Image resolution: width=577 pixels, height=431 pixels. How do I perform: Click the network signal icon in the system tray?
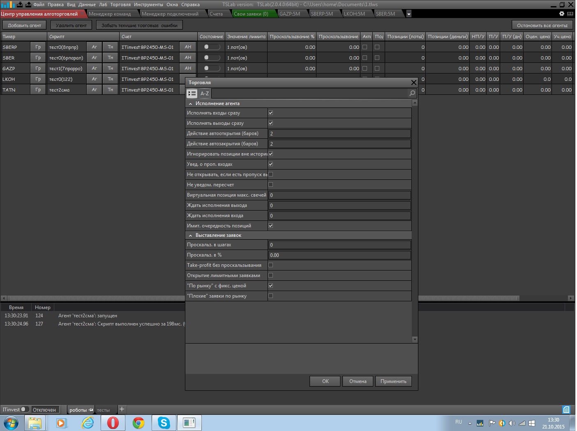click(x=522, y=423)
